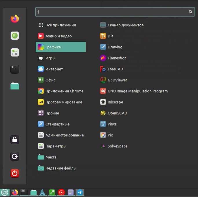Click the Linux Mint menu button in taskbar
Image resolution: width=198 pixels, height=197 pixels.
pos(5,192)
